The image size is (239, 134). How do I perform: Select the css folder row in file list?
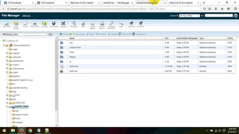point(147,43)
